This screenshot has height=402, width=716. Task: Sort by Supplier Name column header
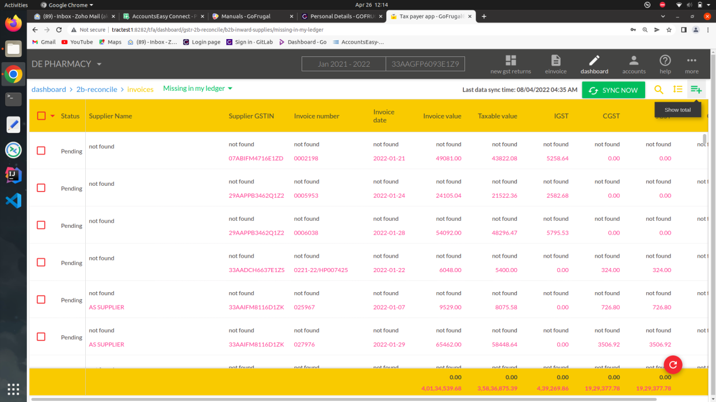tap(111, 116)
